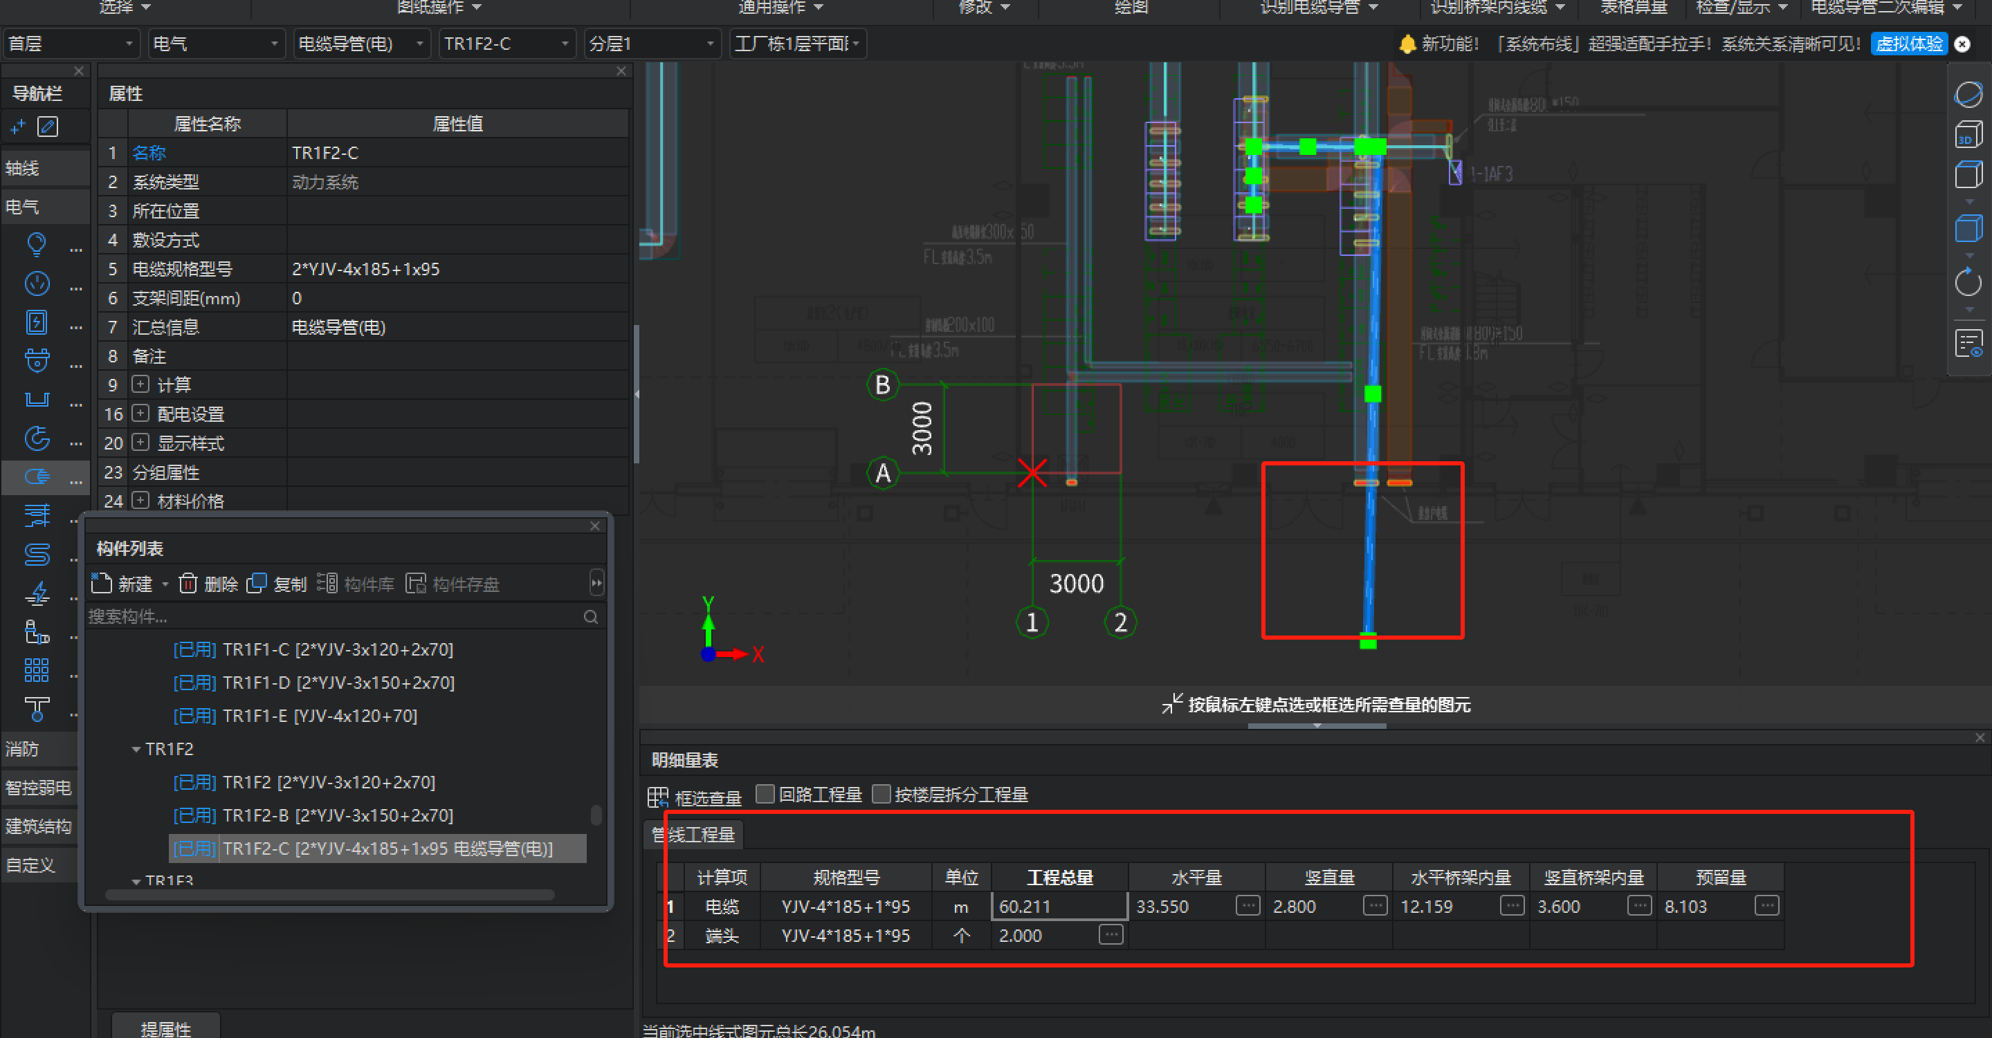Image resolution: width=1992 pixels, height=1038 pixels.
Task: Click the 构件库 button
Action: pos(356,584)
